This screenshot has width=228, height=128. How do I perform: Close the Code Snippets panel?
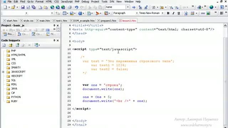point(58,40)
